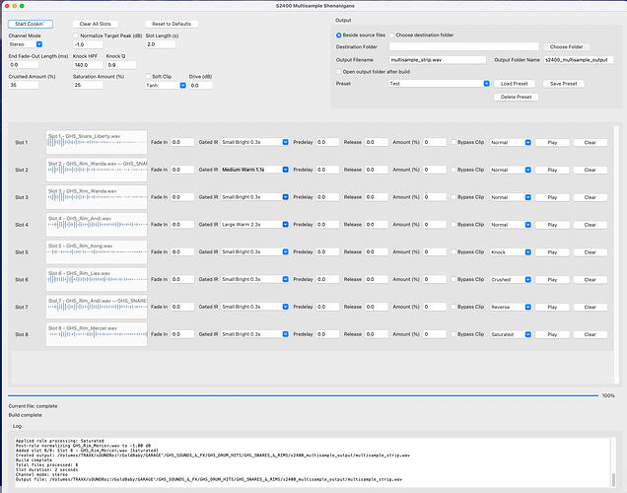Image resolution: width=627 pixels, height=493 pixels.
Task: Click Slot 8 waveform GHS_Rim_Mercer.wav
Action: 97,334
